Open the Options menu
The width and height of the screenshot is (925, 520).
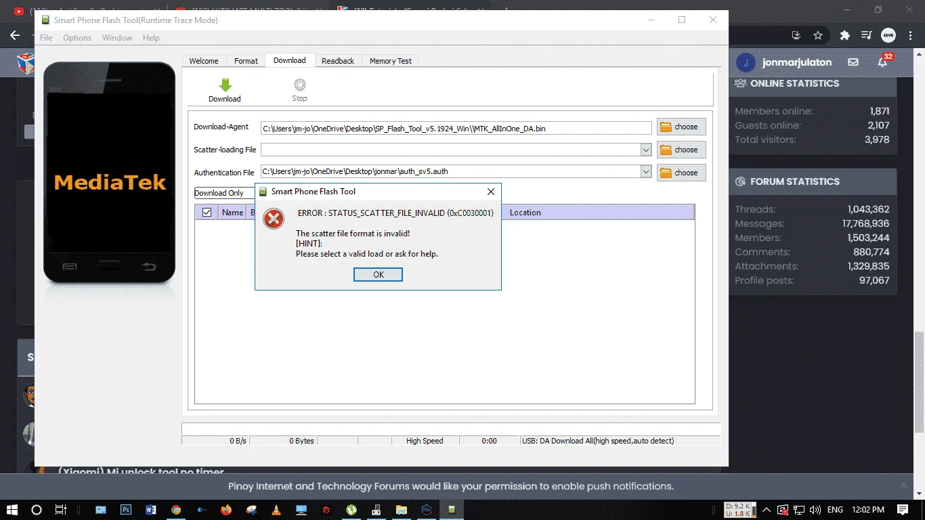point(77,38)
